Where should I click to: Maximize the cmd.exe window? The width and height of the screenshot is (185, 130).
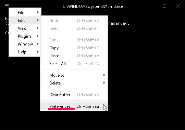click(164, 6)
